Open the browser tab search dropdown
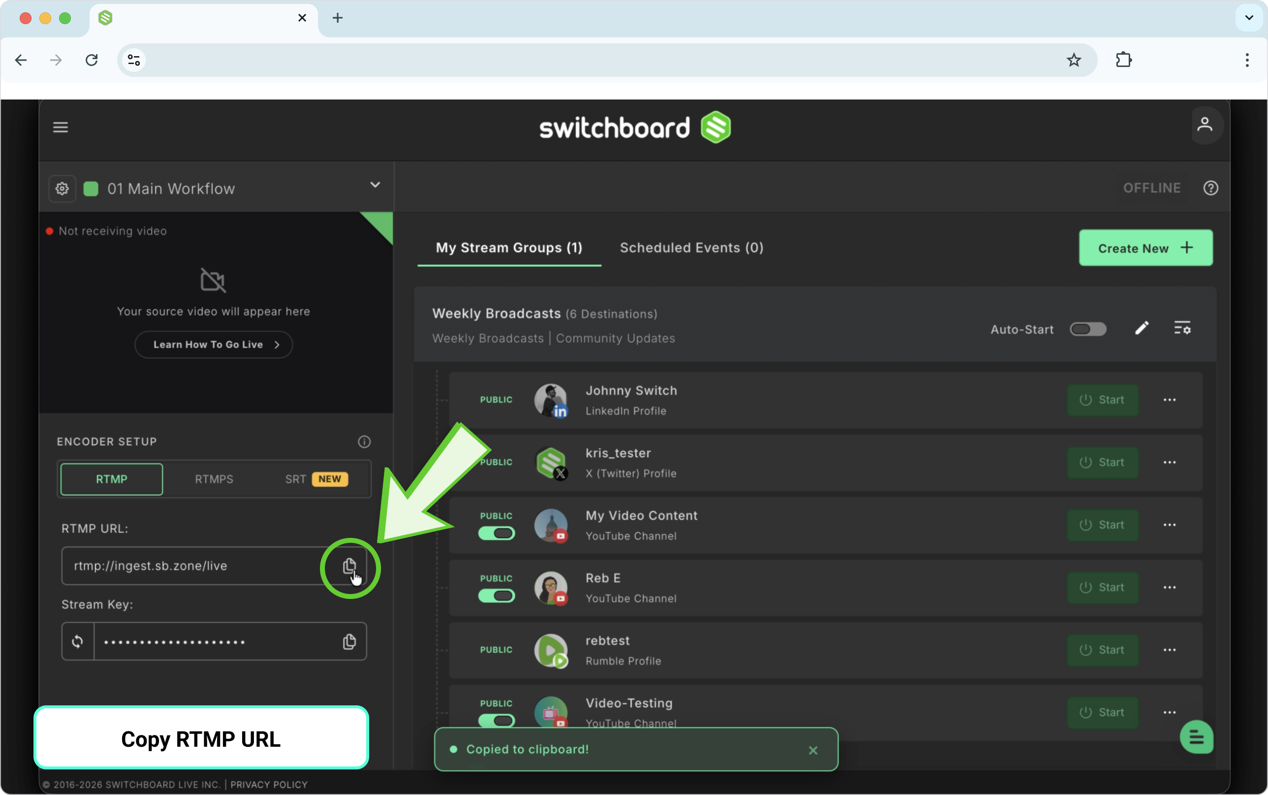Image resolution: width=1268 pixels, height=795 pixels. click(1249, 18)
